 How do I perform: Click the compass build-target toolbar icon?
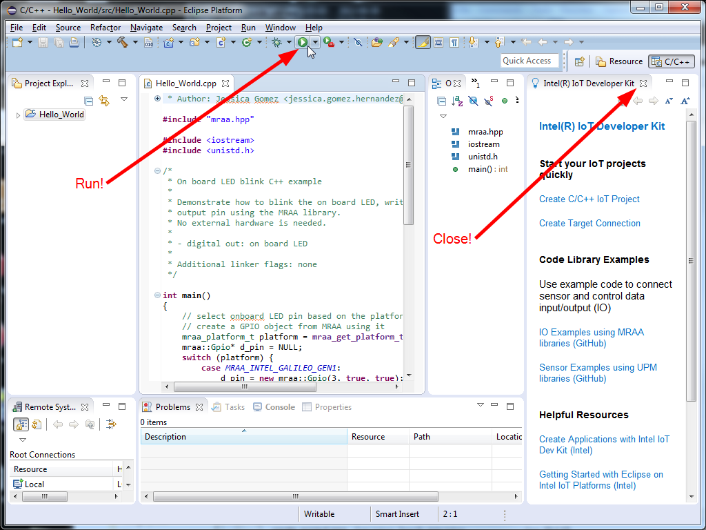(97, 42)
